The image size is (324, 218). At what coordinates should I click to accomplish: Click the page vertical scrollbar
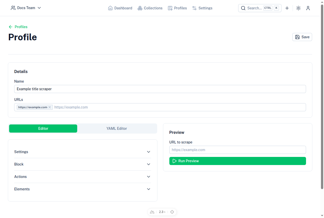point(322,96)
